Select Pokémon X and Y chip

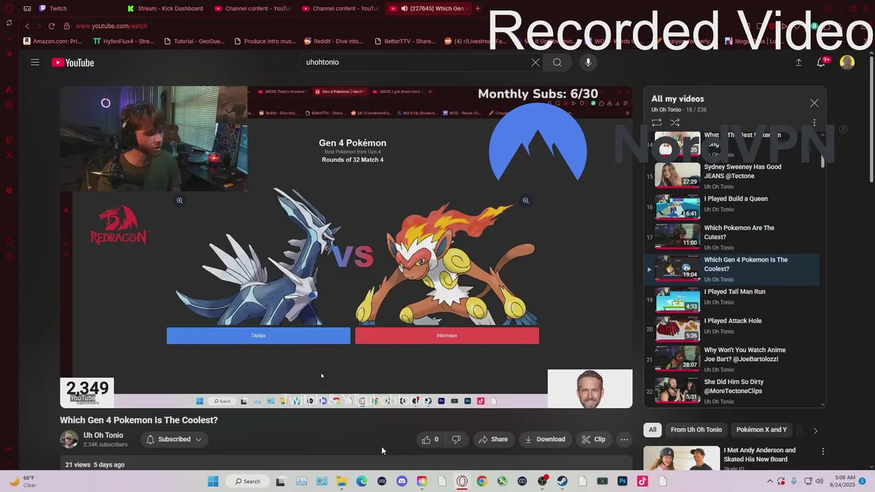(762, 430)
